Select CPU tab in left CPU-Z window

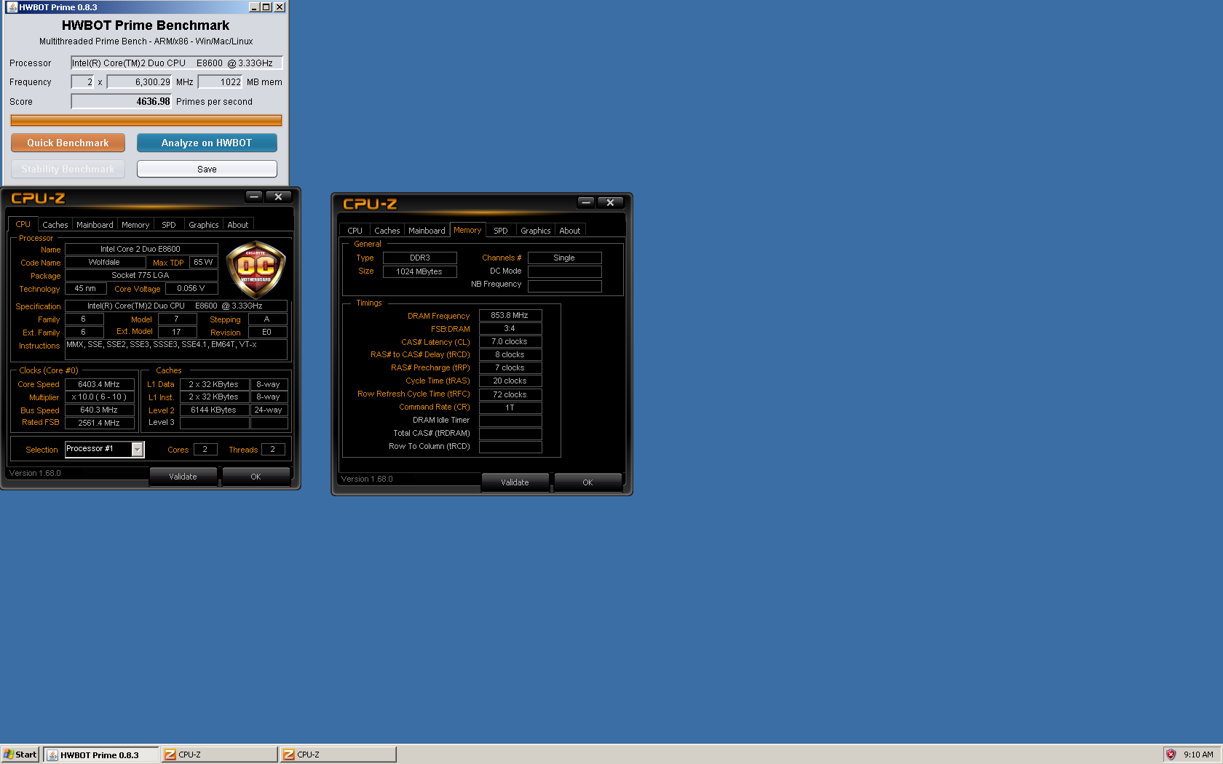[23, 224]
